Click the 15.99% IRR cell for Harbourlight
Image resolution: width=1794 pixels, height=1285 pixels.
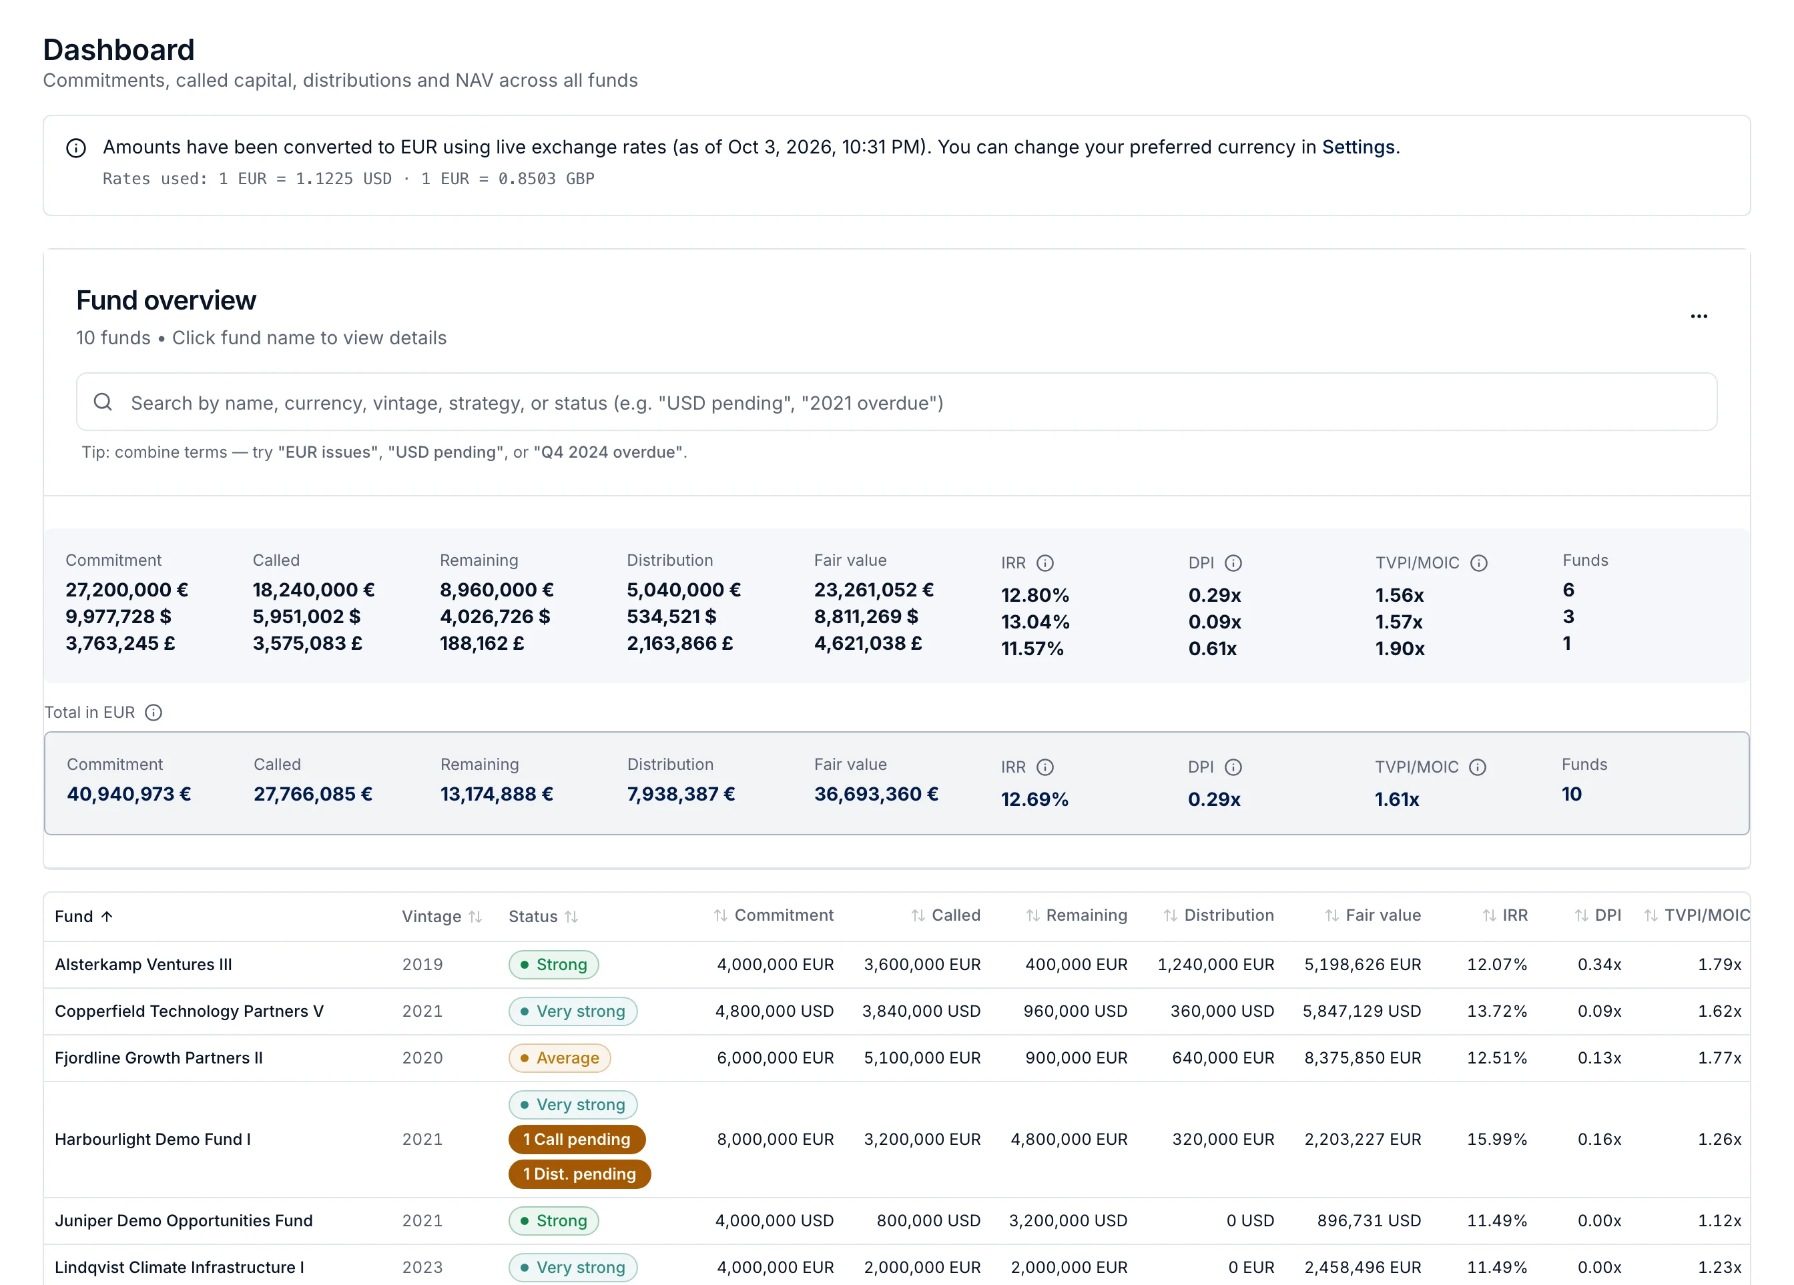tap(1496, 1139)
